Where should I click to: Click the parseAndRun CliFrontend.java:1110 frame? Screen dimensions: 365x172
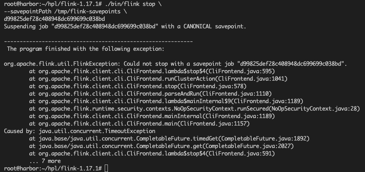click(x=150, y=94)
